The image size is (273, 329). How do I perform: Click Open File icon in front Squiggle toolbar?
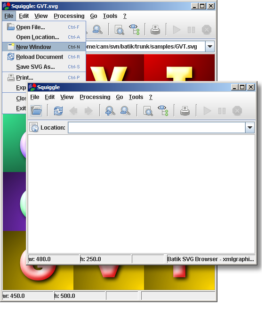click(36, 111)
